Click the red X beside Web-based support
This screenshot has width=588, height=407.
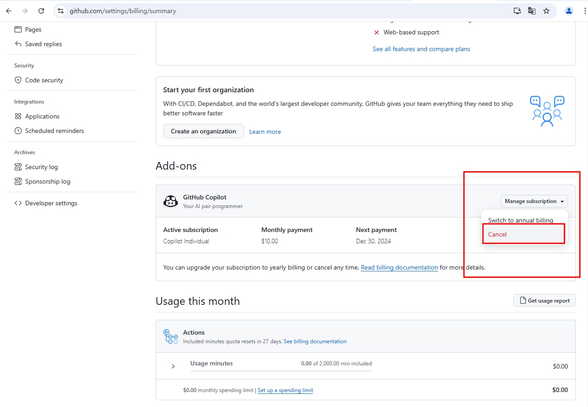coord(376,33)
